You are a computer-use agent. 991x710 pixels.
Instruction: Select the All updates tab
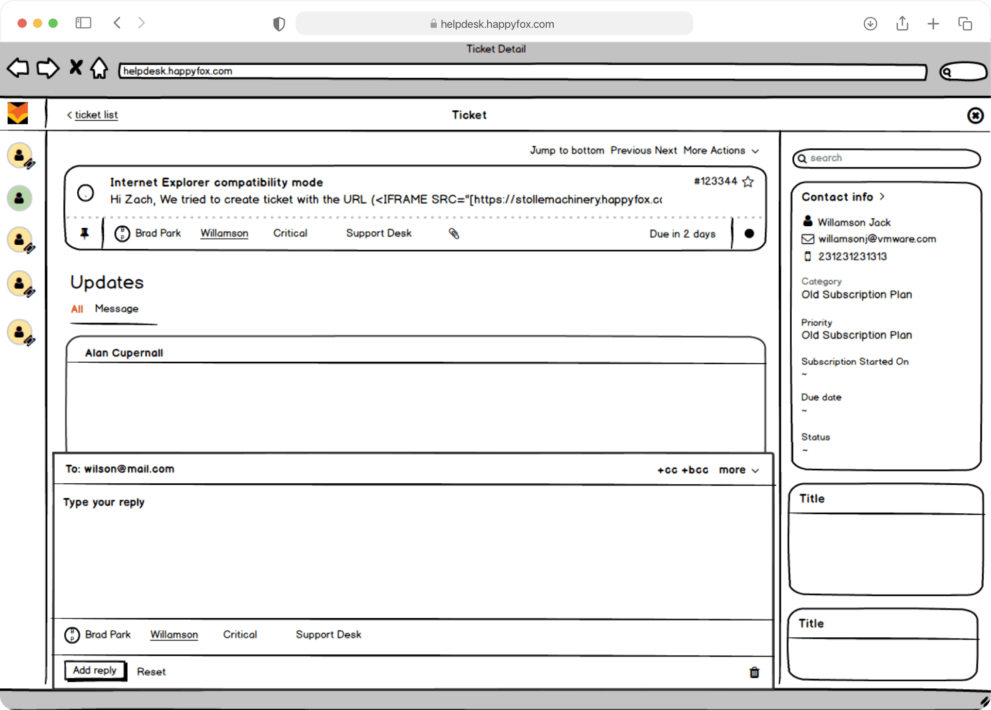point(77,309)
